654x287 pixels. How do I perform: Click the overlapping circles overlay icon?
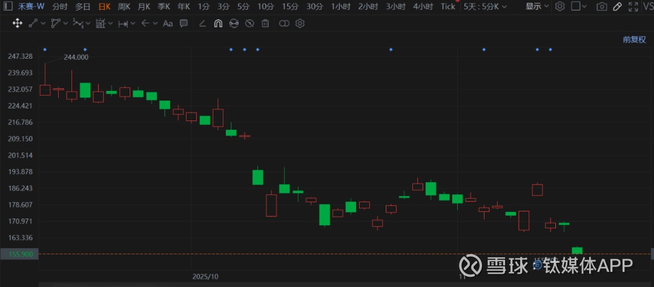(284, 24)
